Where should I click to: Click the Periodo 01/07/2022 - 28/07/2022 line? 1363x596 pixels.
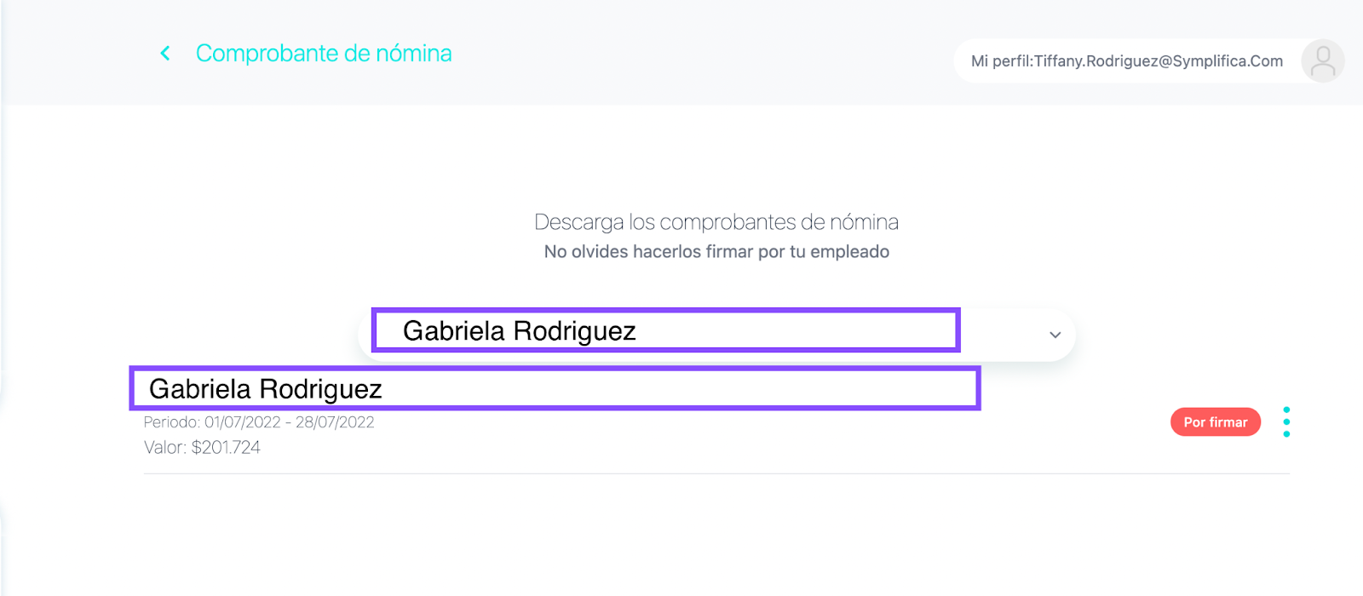259,422
